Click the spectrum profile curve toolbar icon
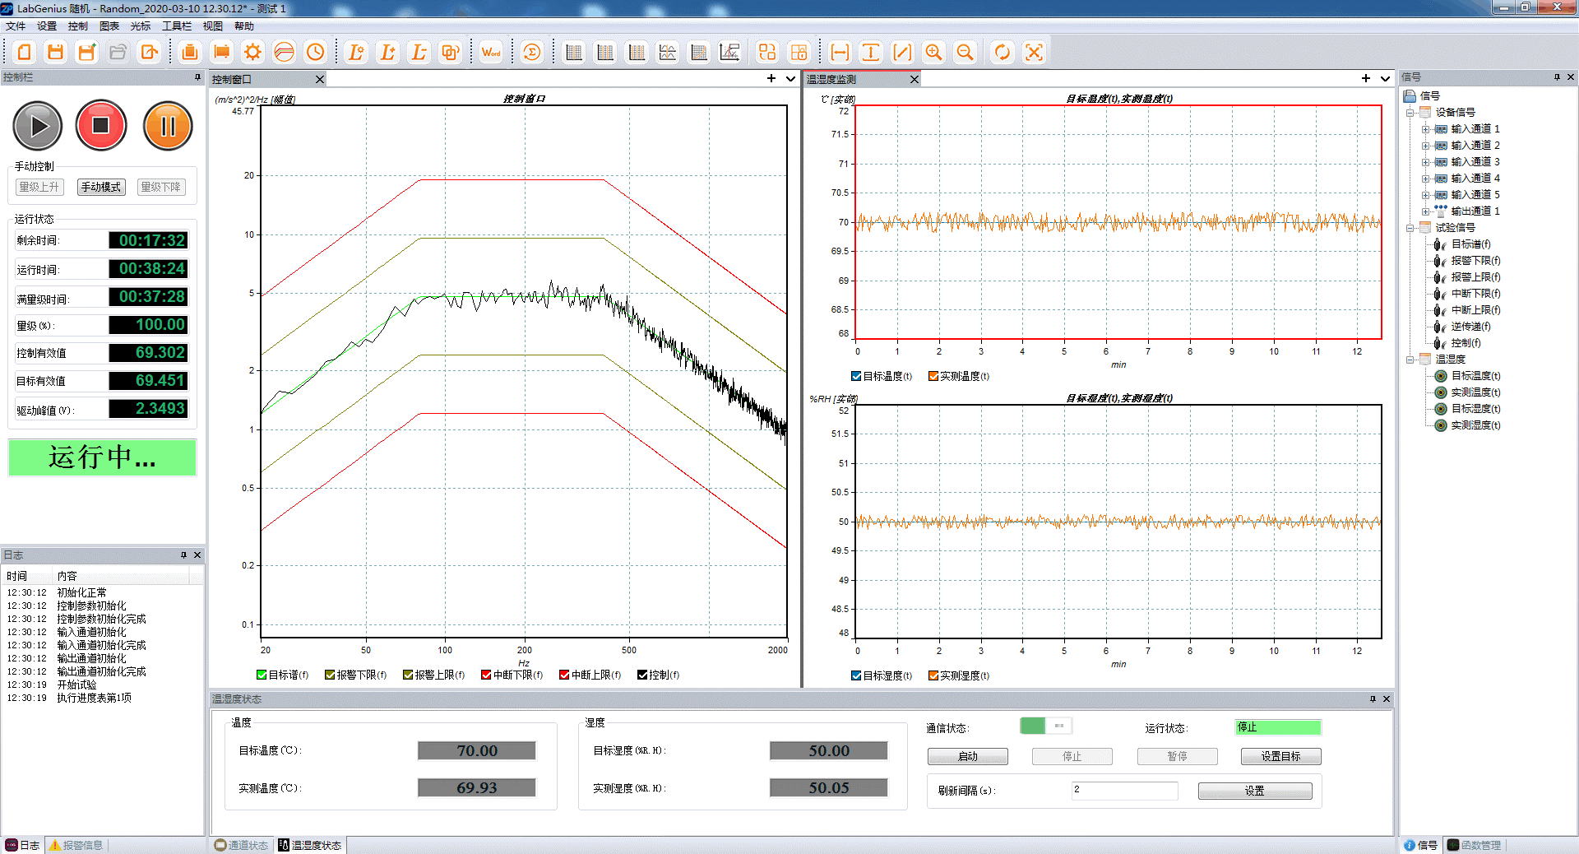The width and height of the screenshot is (1579, 854). (x=284, y=53)
